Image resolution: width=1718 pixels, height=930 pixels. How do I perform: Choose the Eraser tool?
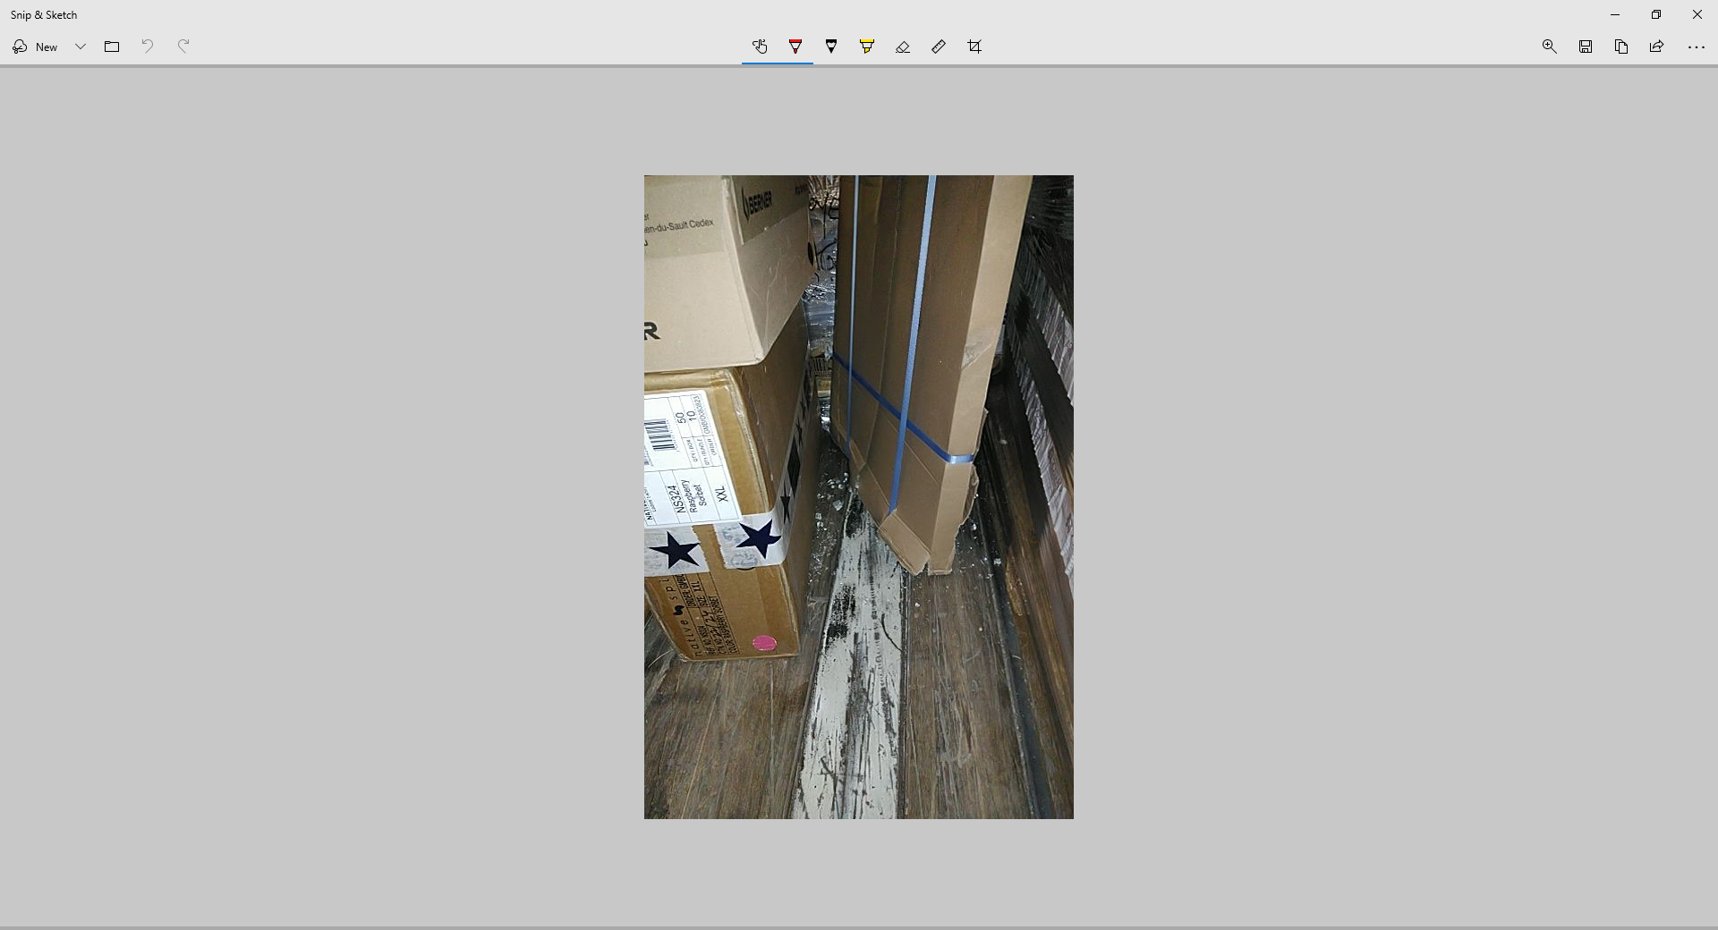click(x=903, y=46)
